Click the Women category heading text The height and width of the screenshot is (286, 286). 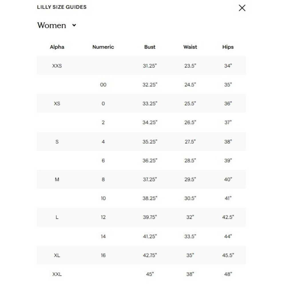pos(51,25)
